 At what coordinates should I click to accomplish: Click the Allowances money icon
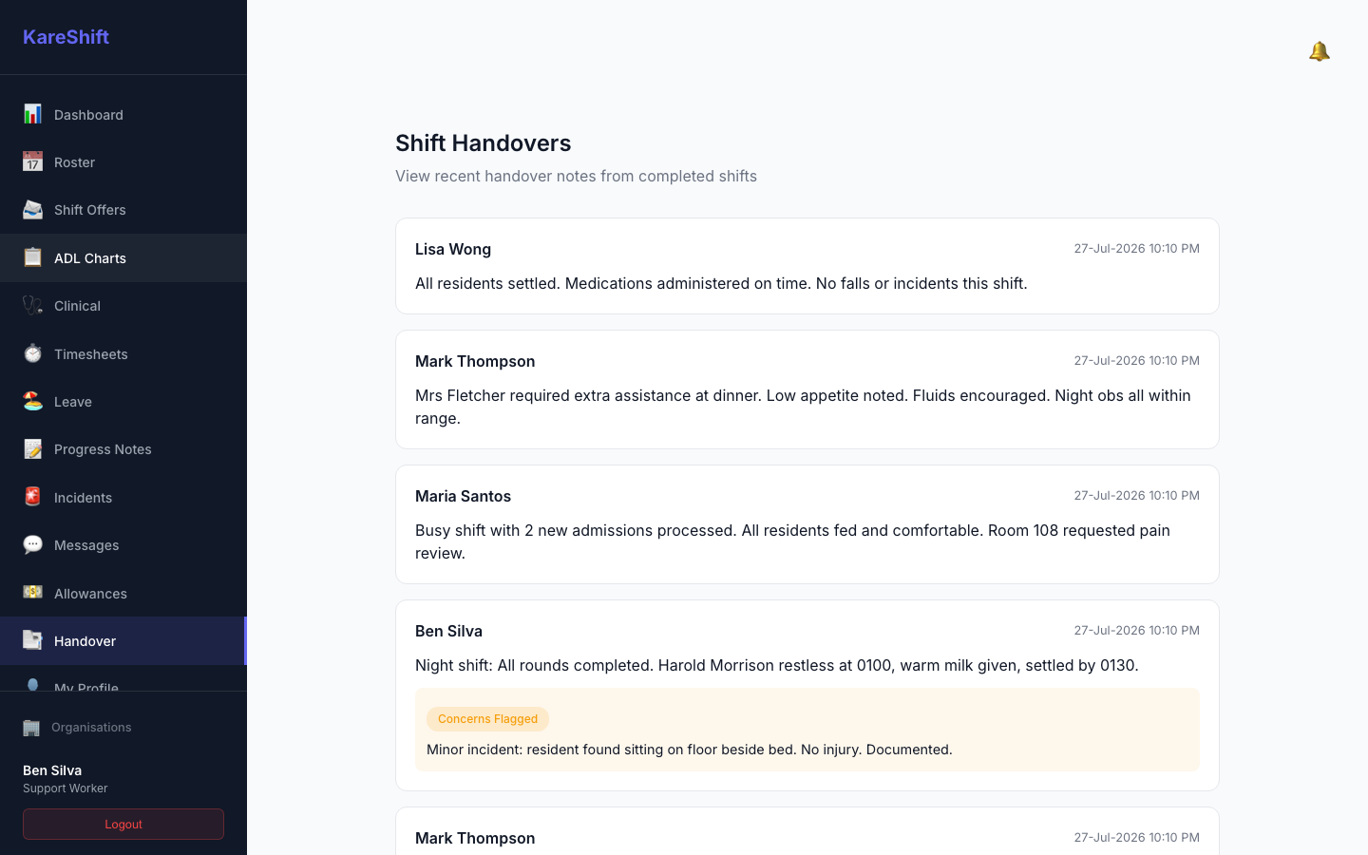(x=32, y=593)
